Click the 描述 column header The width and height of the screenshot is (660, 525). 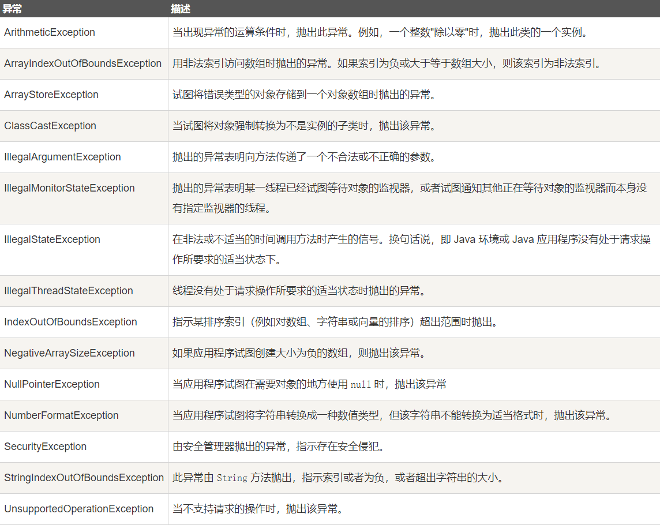tap(181, 9)
